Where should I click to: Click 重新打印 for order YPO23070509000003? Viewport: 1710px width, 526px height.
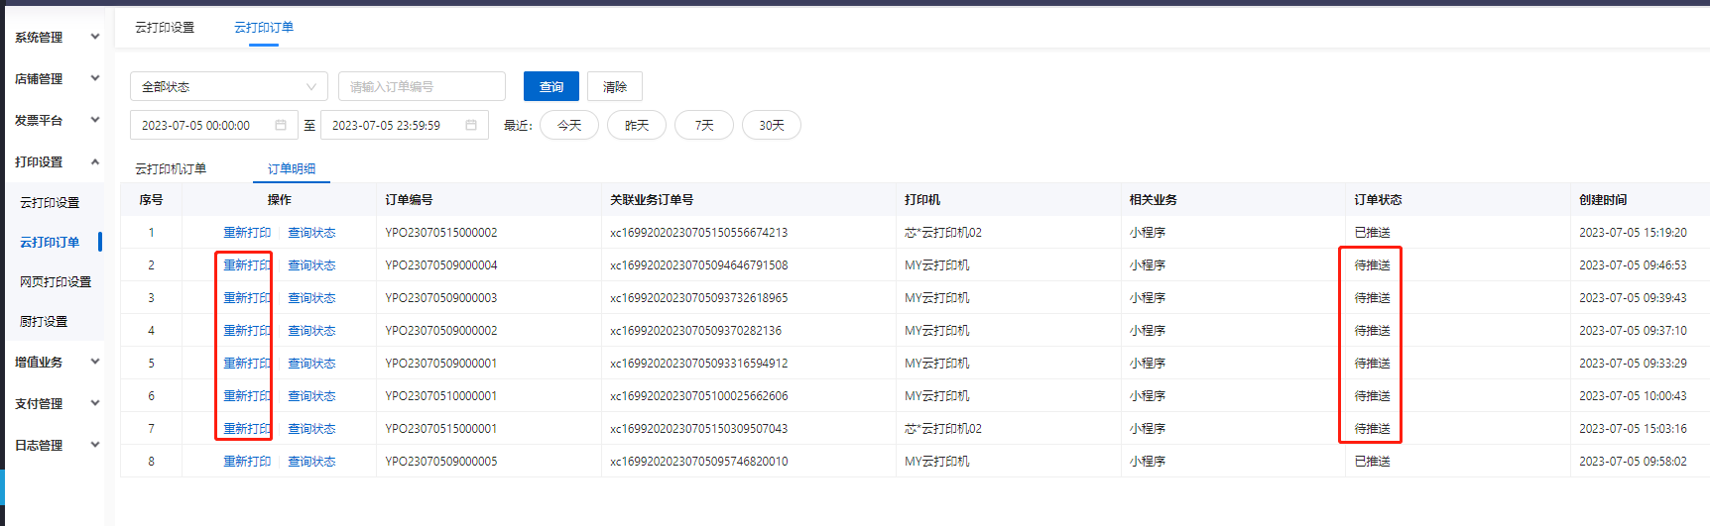(x=247, y=297)
